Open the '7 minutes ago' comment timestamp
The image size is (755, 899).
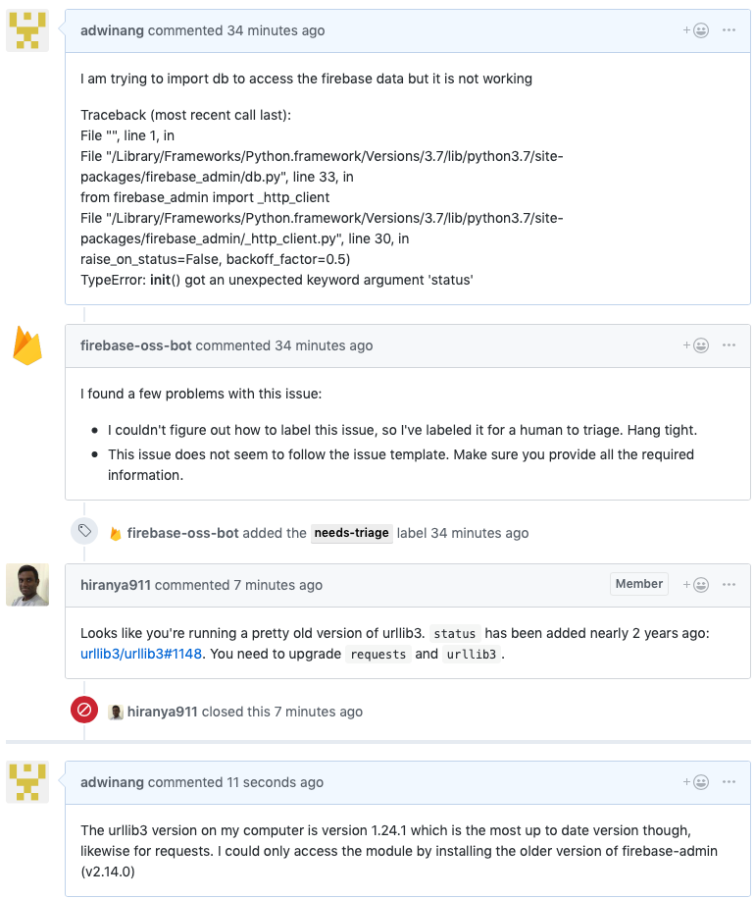click(277, 585)
